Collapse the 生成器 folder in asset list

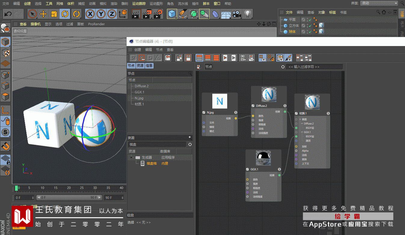pos(131,157)
